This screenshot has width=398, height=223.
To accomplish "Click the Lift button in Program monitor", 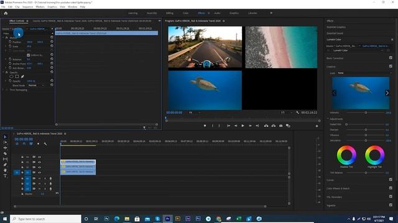I will tap(266, 126).
